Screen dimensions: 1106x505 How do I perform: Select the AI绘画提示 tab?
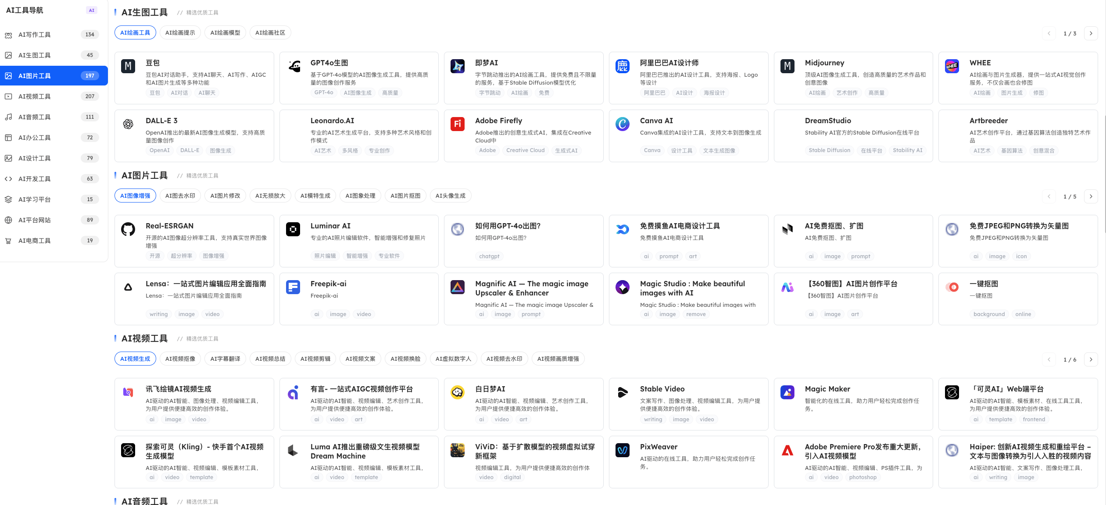pos(180,33)
